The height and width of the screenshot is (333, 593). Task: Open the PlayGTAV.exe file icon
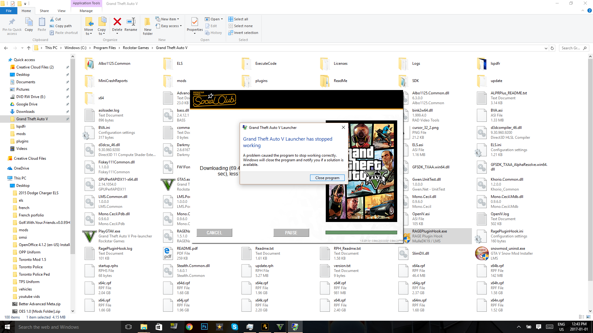[90, 236]
